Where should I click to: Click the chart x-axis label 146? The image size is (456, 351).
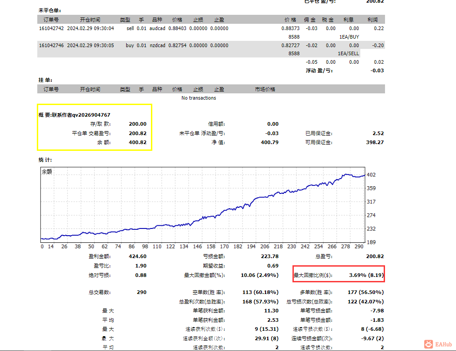pyautogui.click(x=198, y=246)
